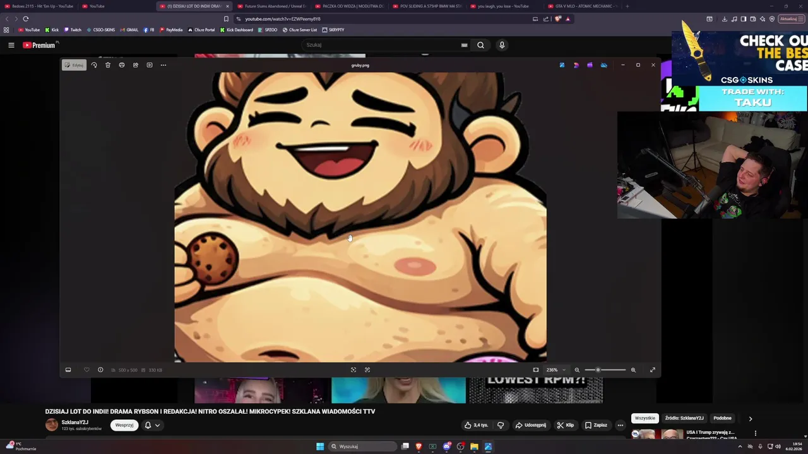Click the Zapisz save button
The image size is (808, 454).
596,425
